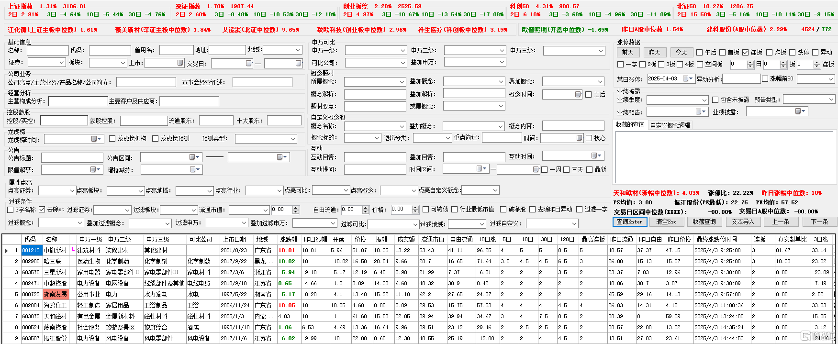Enable the 炸板 checkbox

point(769,52)
